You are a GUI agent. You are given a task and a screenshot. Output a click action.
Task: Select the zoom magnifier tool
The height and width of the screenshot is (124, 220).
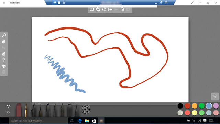[x=4, y=35]
